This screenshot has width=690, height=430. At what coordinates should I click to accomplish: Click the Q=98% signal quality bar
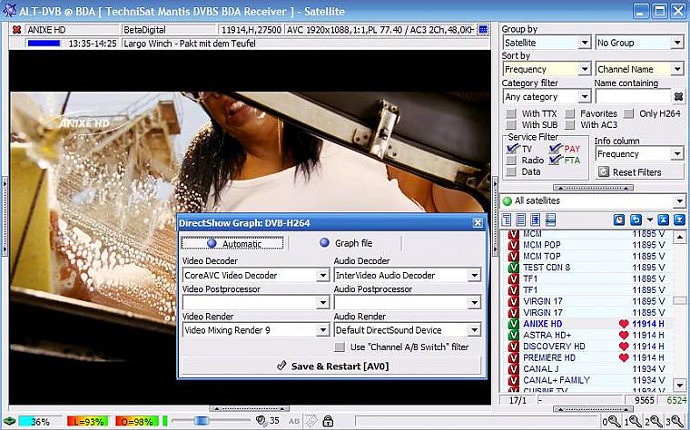click(x=137, y=421)
